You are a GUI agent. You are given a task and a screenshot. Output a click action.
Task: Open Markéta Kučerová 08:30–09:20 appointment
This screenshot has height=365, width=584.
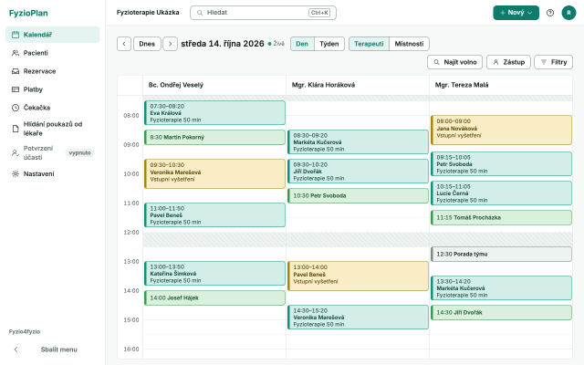[358, 142]
